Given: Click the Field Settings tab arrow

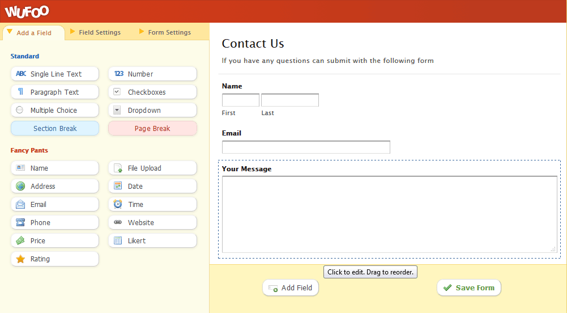Looking at the screenshot, I should coord(73,32).
